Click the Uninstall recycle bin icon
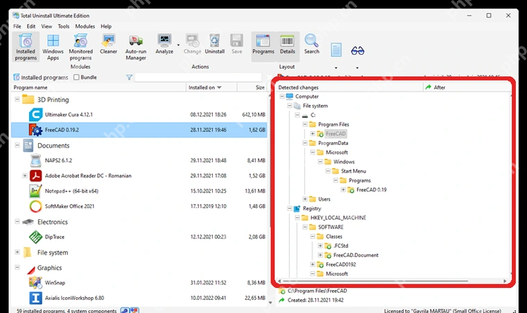This screenshot has height=313, width=527. (214, 41)
